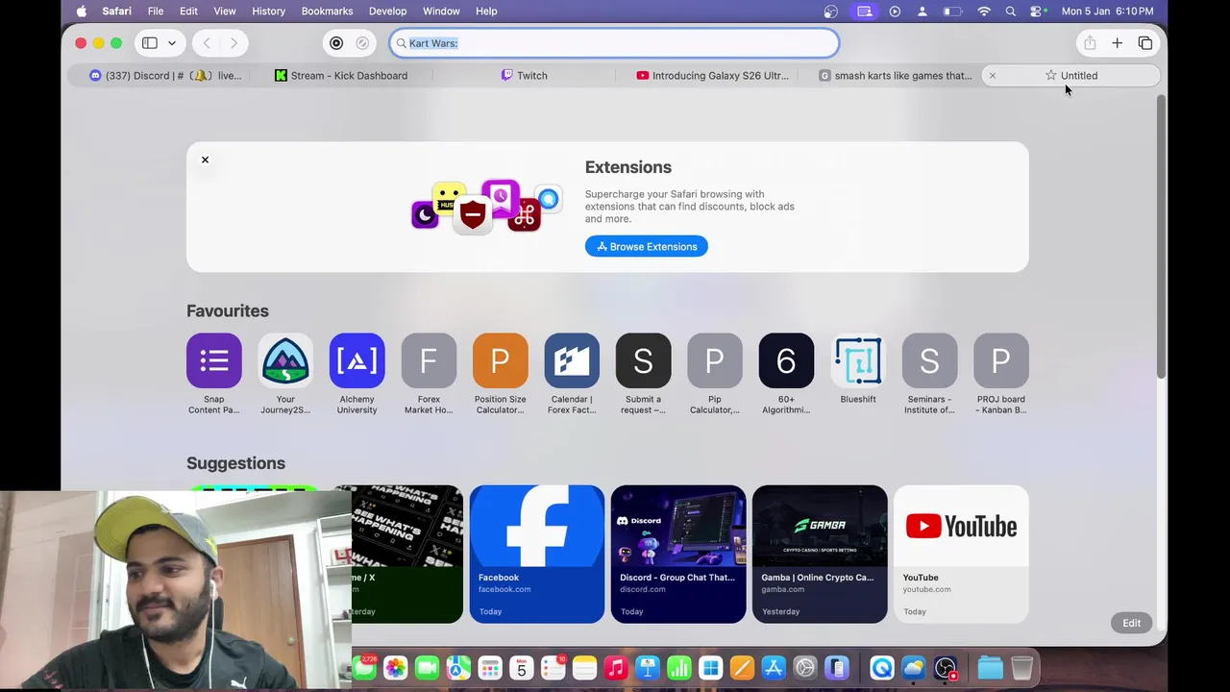The width and height of the screenshot is (1230, 692).
Task: Dismiss the Extensions banner with the X
Action: pyautogui.click(x=205, y=160)
